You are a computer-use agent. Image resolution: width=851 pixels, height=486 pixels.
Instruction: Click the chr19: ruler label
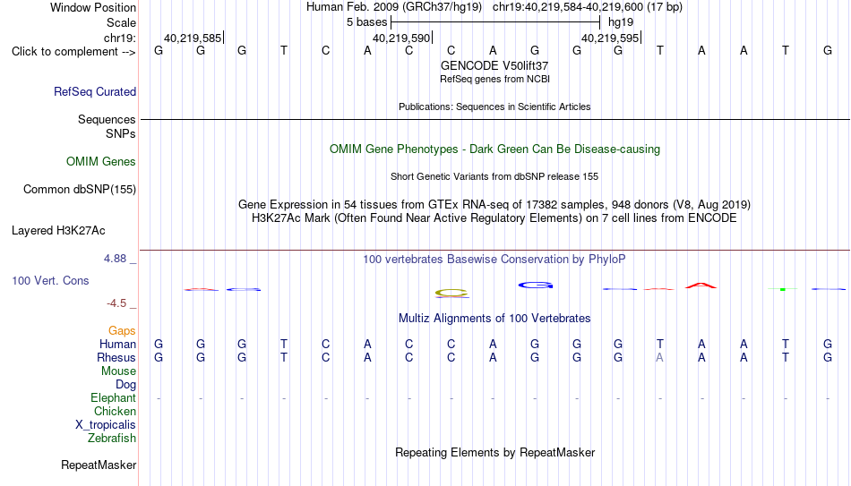pos(120,38)
